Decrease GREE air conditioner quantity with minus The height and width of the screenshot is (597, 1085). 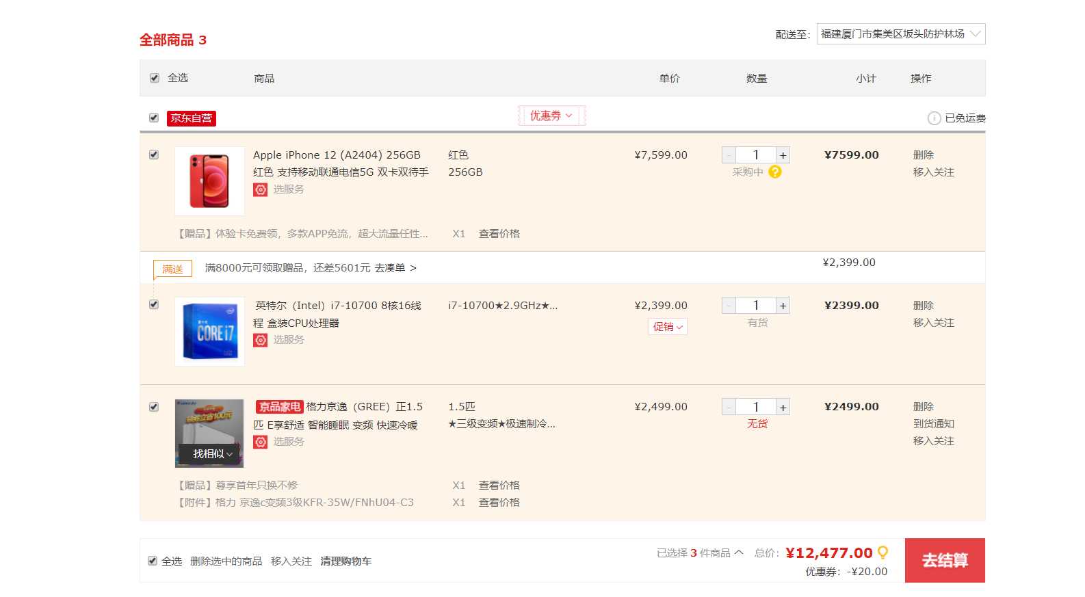pyautogui.click(x=729, y=407)
